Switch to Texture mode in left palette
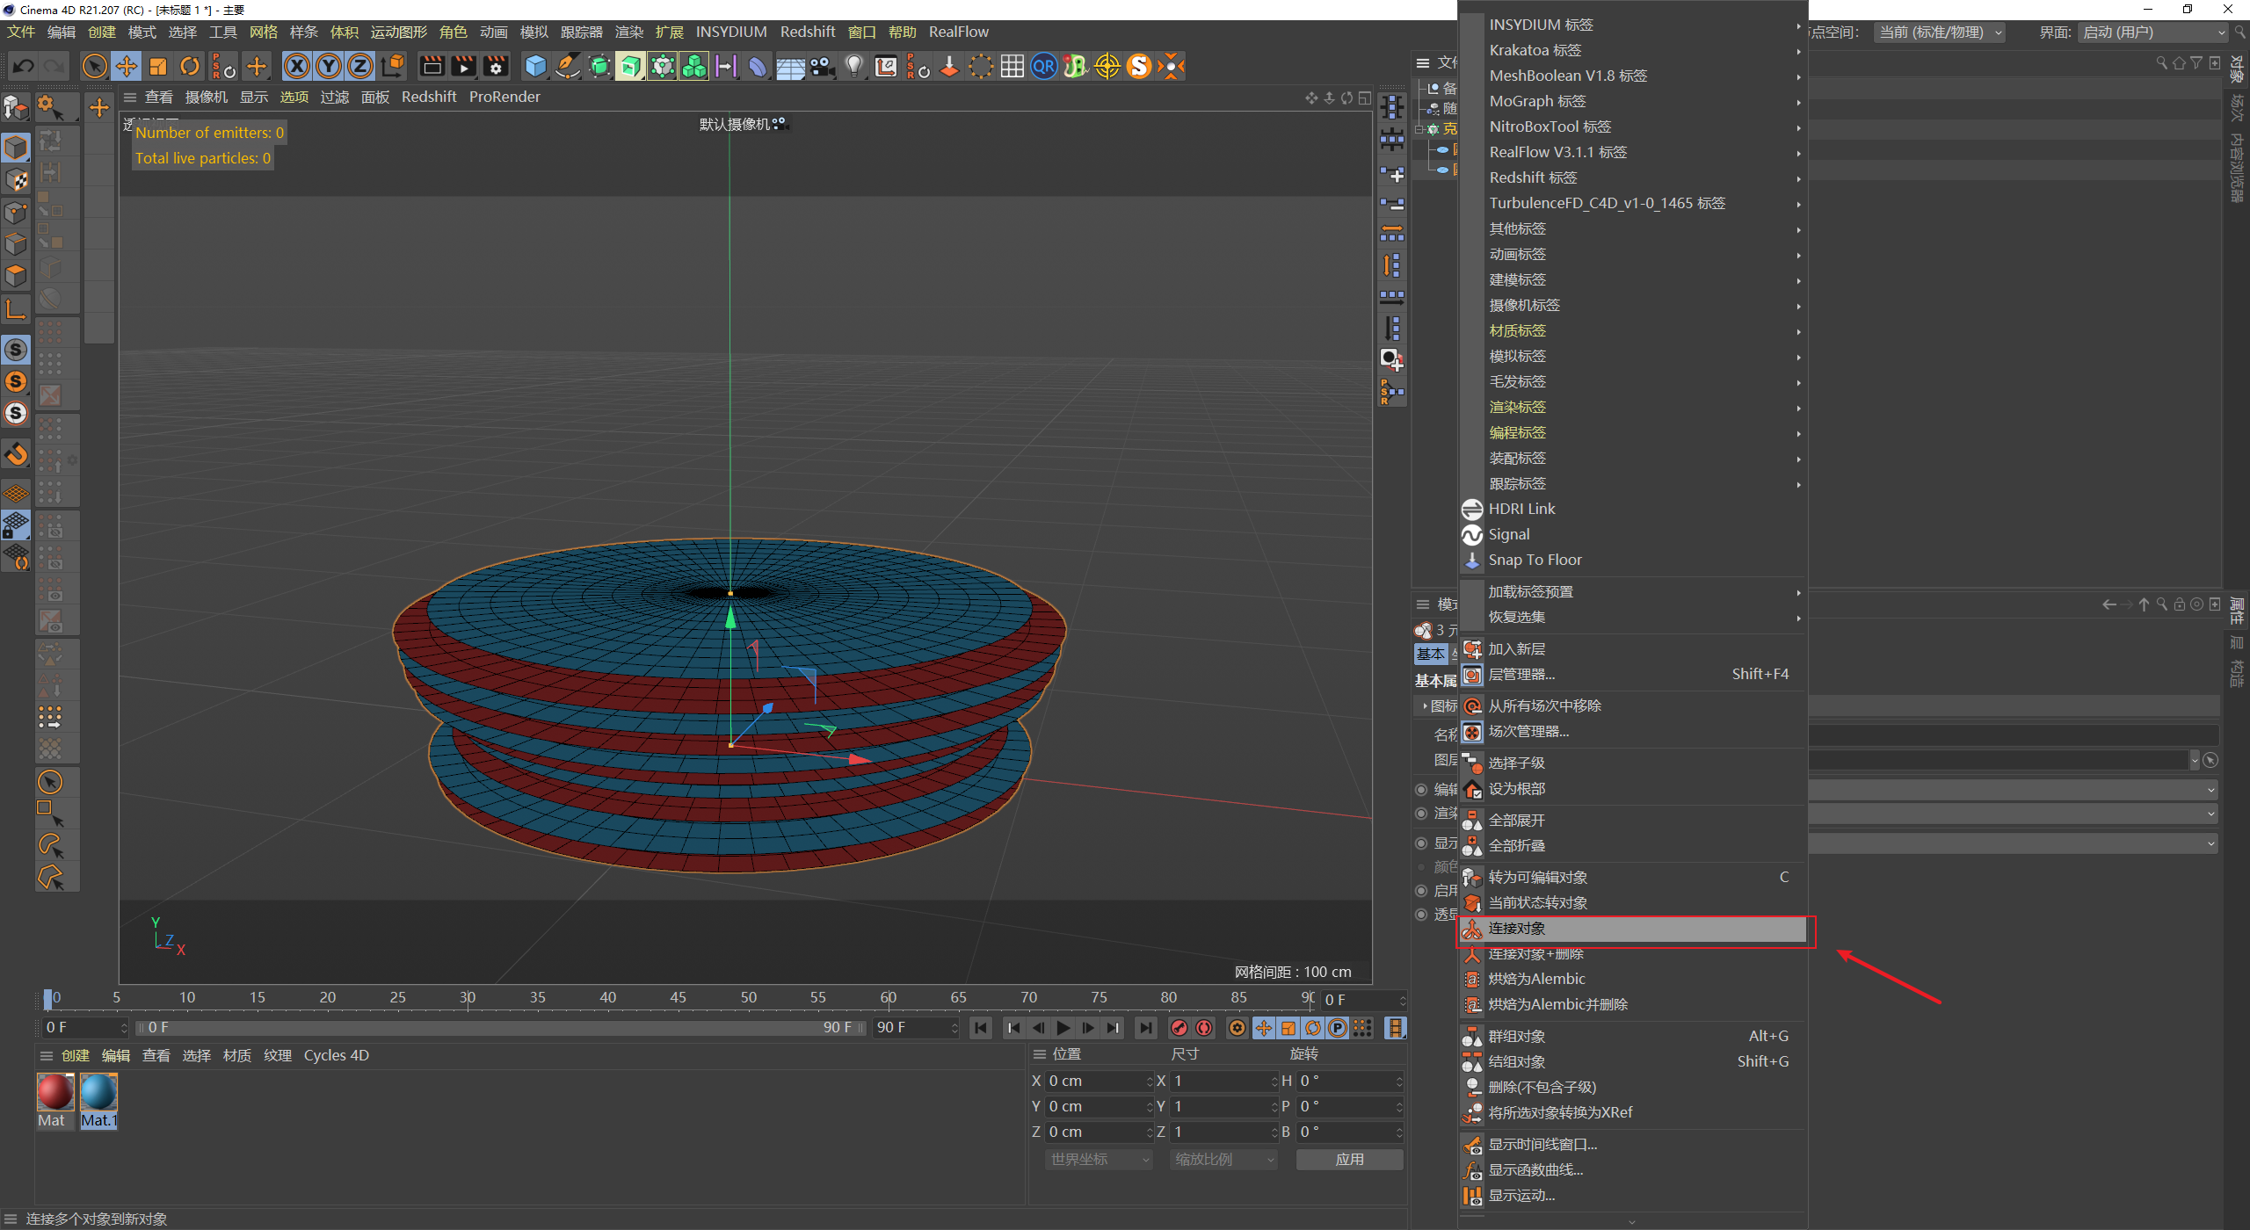The width and height of the screenshot is (2250, 1230). [x=16, y=180]
